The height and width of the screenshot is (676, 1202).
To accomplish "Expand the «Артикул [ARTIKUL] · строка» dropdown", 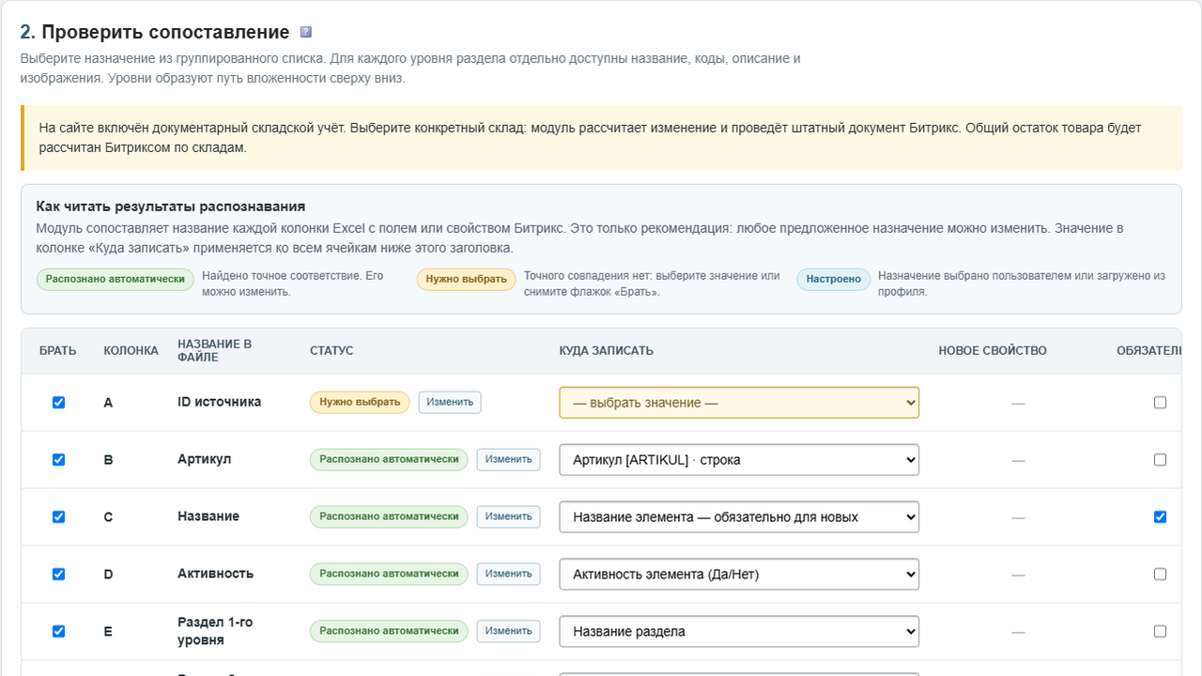I will click(739, 460).
